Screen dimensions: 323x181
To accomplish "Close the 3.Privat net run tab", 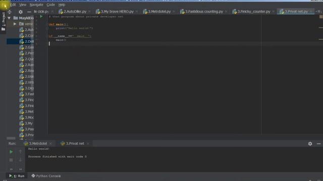I will [x=88, y=143].
